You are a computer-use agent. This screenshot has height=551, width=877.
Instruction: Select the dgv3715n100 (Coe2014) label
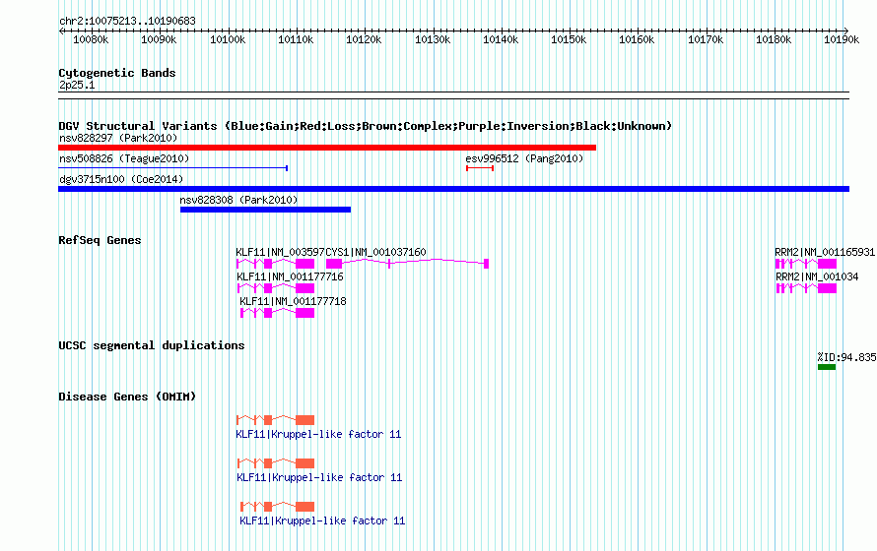(x=121, y=179)
